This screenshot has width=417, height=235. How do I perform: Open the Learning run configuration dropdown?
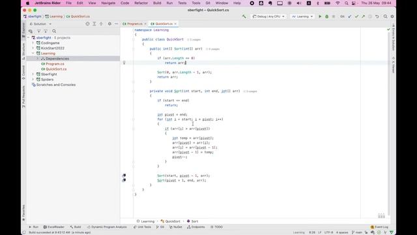(302, 16)
